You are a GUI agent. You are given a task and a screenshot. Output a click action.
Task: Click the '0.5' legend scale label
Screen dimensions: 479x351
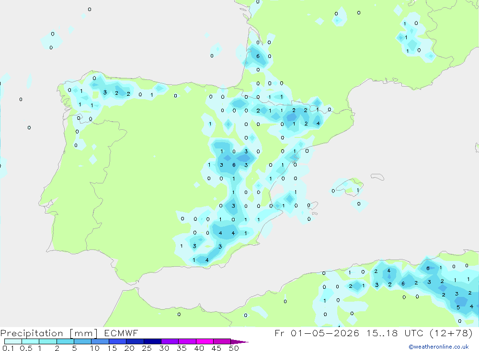(26, 348)
